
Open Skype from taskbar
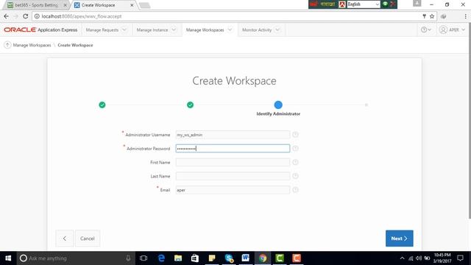pyautogui.click(x=229, y=258)
